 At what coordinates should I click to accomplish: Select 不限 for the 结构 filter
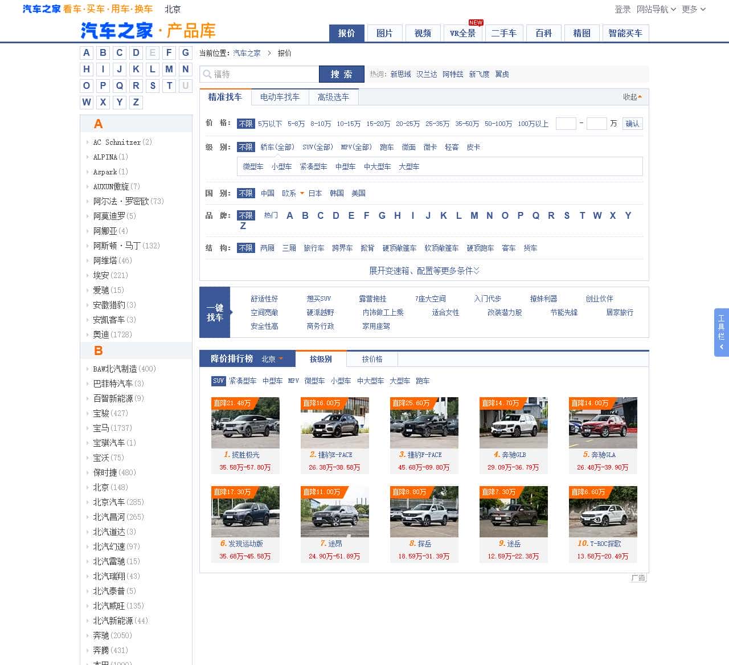click(246, 248)
